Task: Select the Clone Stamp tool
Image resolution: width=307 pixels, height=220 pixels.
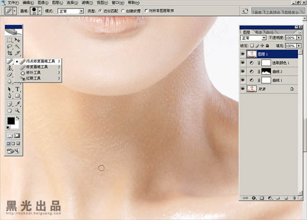Action: (x=9, y=68)
